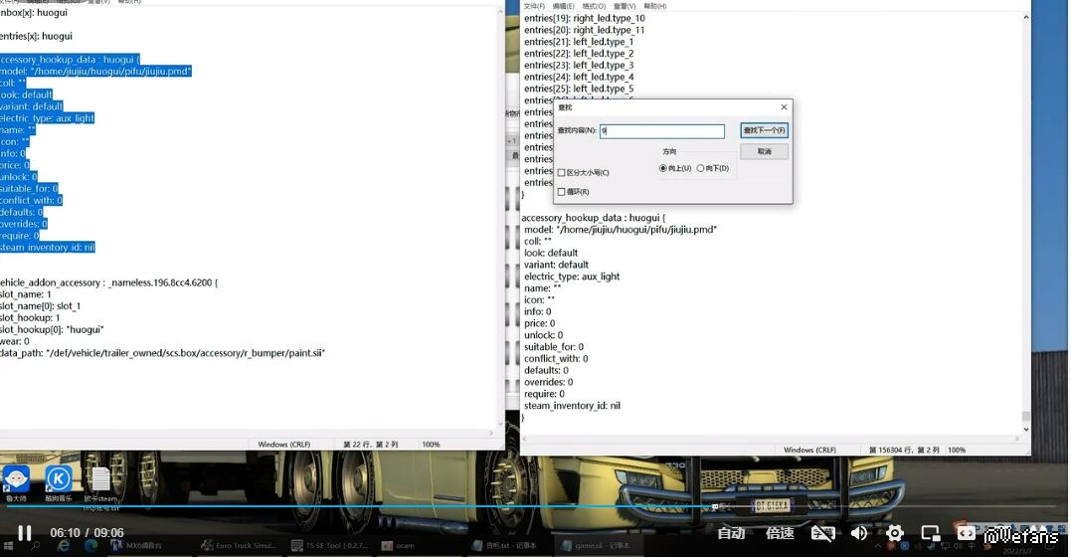Viewport: 1071px width, 557px height.
Task: Click the 取消 (Cancel) button in Find dialog
Action: pos(764,151)
